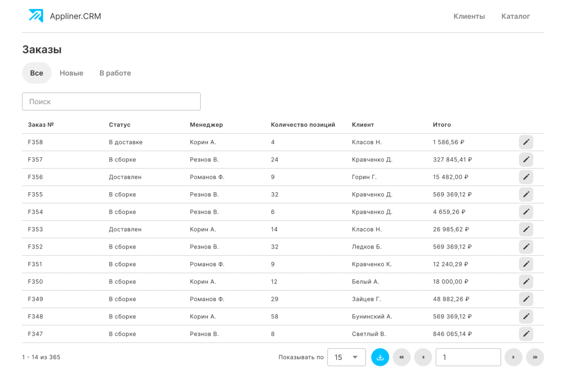Click client Бунинский А. cell
The image size is (565, 376).
pyautogui.click(x=372, y=316)
